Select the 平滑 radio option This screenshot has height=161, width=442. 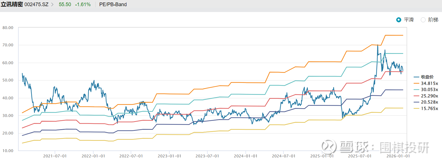(399, 20)
